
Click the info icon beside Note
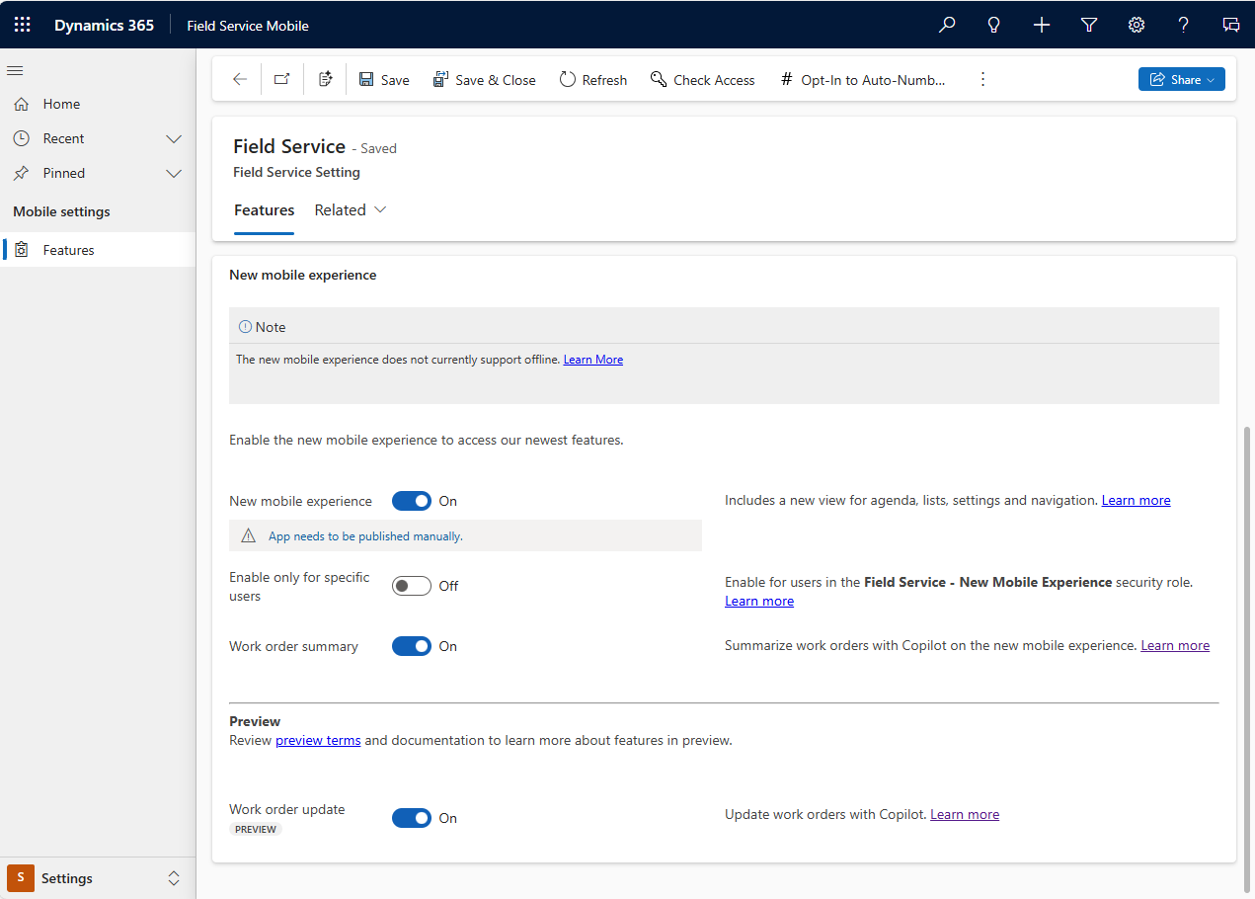(x=245, y=327)
